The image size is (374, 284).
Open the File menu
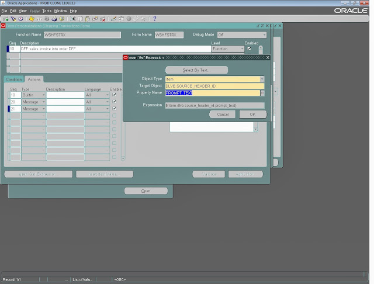[4, 11]
